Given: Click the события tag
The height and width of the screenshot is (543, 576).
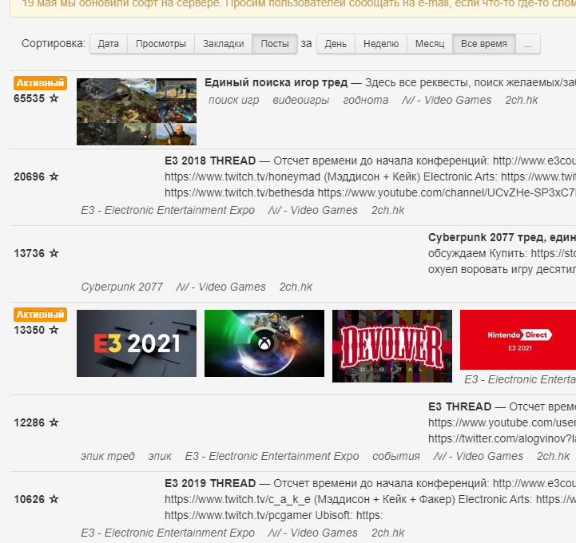Looking at the screenshot, I should tap(396, 456).
